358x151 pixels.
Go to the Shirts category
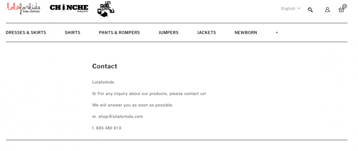click(72, 32)
